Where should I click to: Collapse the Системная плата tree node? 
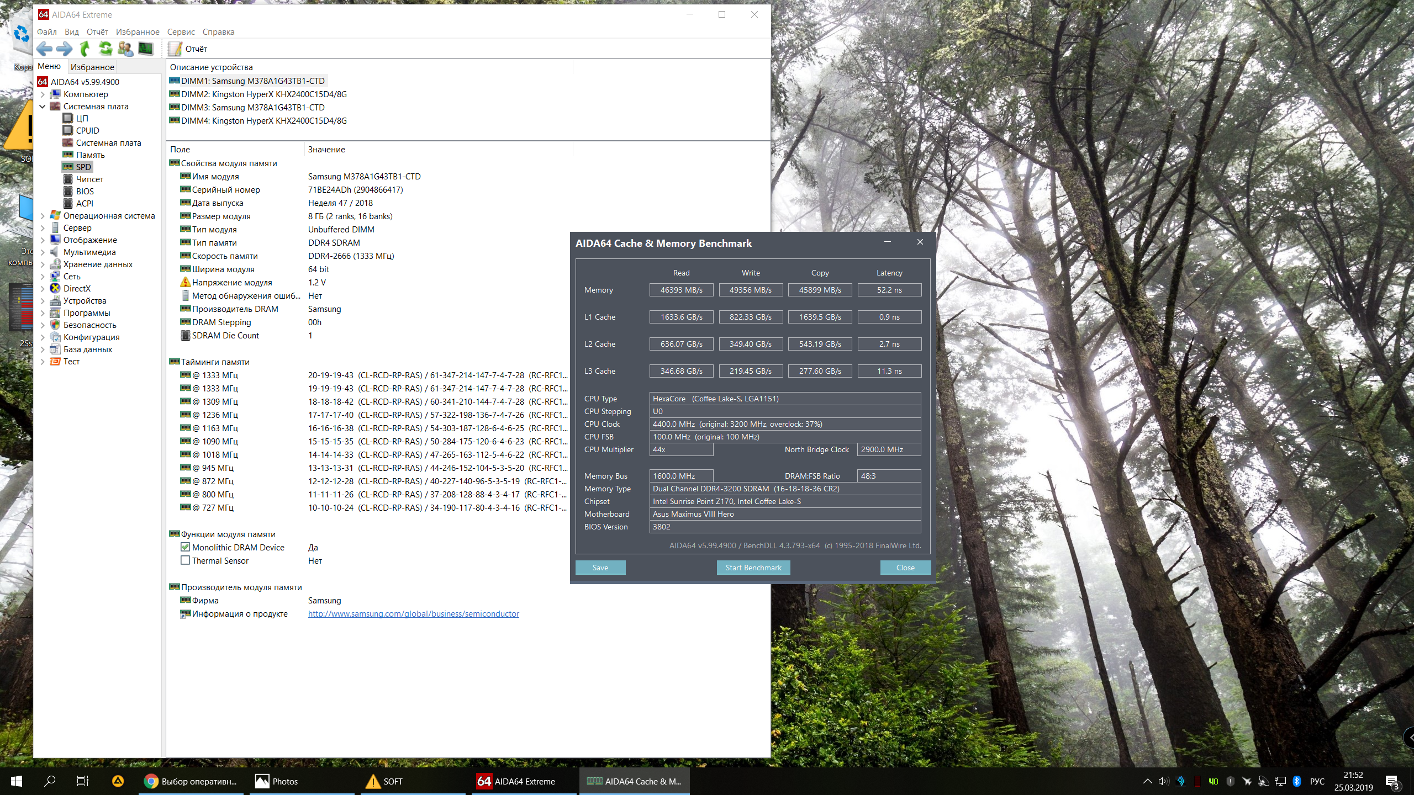[43, 107]
